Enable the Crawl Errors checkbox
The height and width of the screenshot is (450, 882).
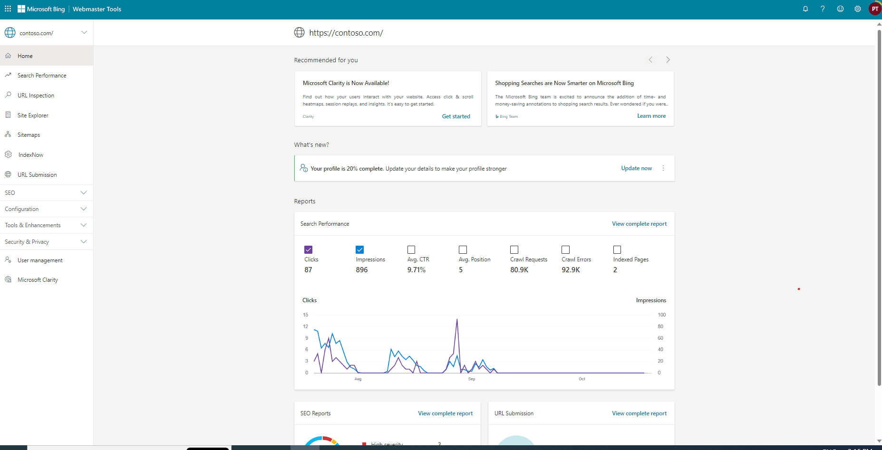point(565,249)
